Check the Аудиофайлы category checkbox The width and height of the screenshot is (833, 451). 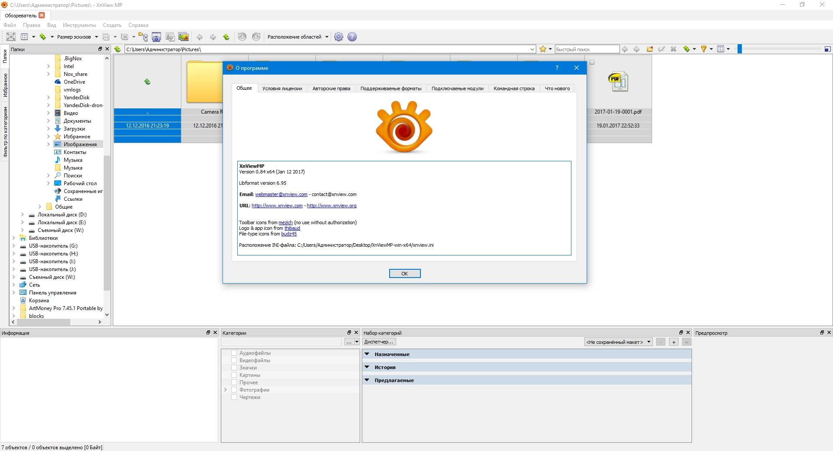234,353
